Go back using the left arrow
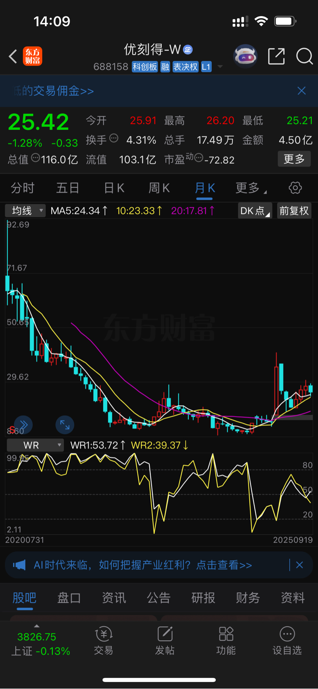Screen dimensions: 318x689 tap(13, 56)
